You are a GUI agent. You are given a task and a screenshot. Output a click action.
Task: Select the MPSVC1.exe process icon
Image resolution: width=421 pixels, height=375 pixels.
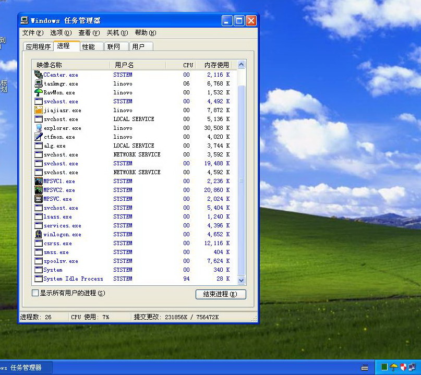pyautogui.click(x=39, y=181)
